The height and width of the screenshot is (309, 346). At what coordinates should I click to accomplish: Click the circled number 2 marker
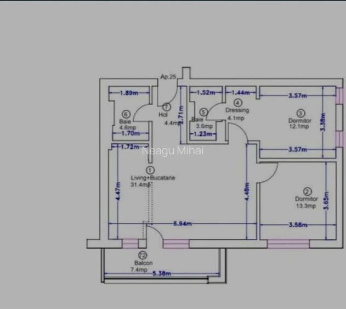(308, 192)
